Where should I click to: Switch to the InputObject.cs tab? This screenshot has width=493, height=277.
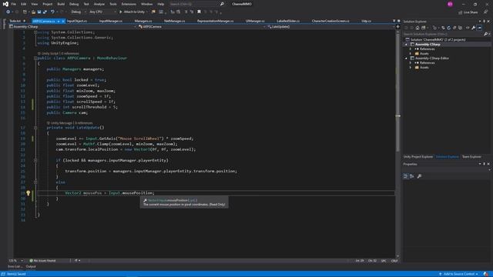click(77, 21)
